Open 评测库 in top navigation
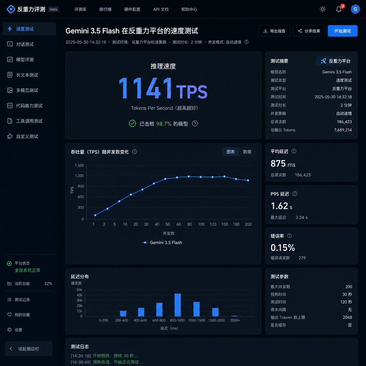 coord(80,9)
